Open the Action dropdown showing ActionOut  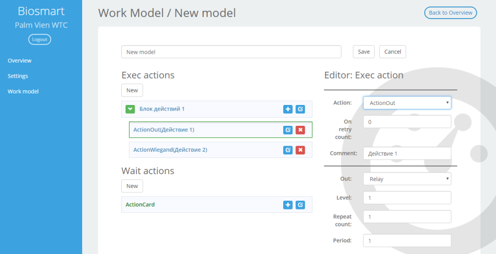[407, 103]
